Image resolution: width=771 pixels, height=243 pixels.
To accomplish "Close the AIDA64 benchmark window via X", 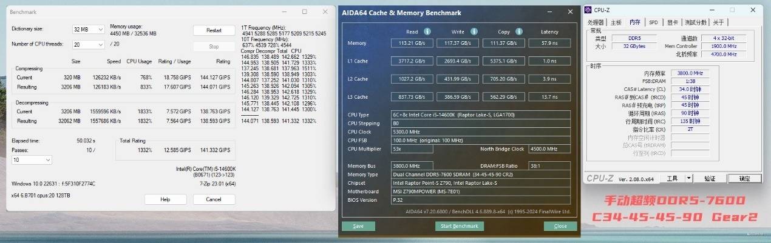I will tap(569, 12).
